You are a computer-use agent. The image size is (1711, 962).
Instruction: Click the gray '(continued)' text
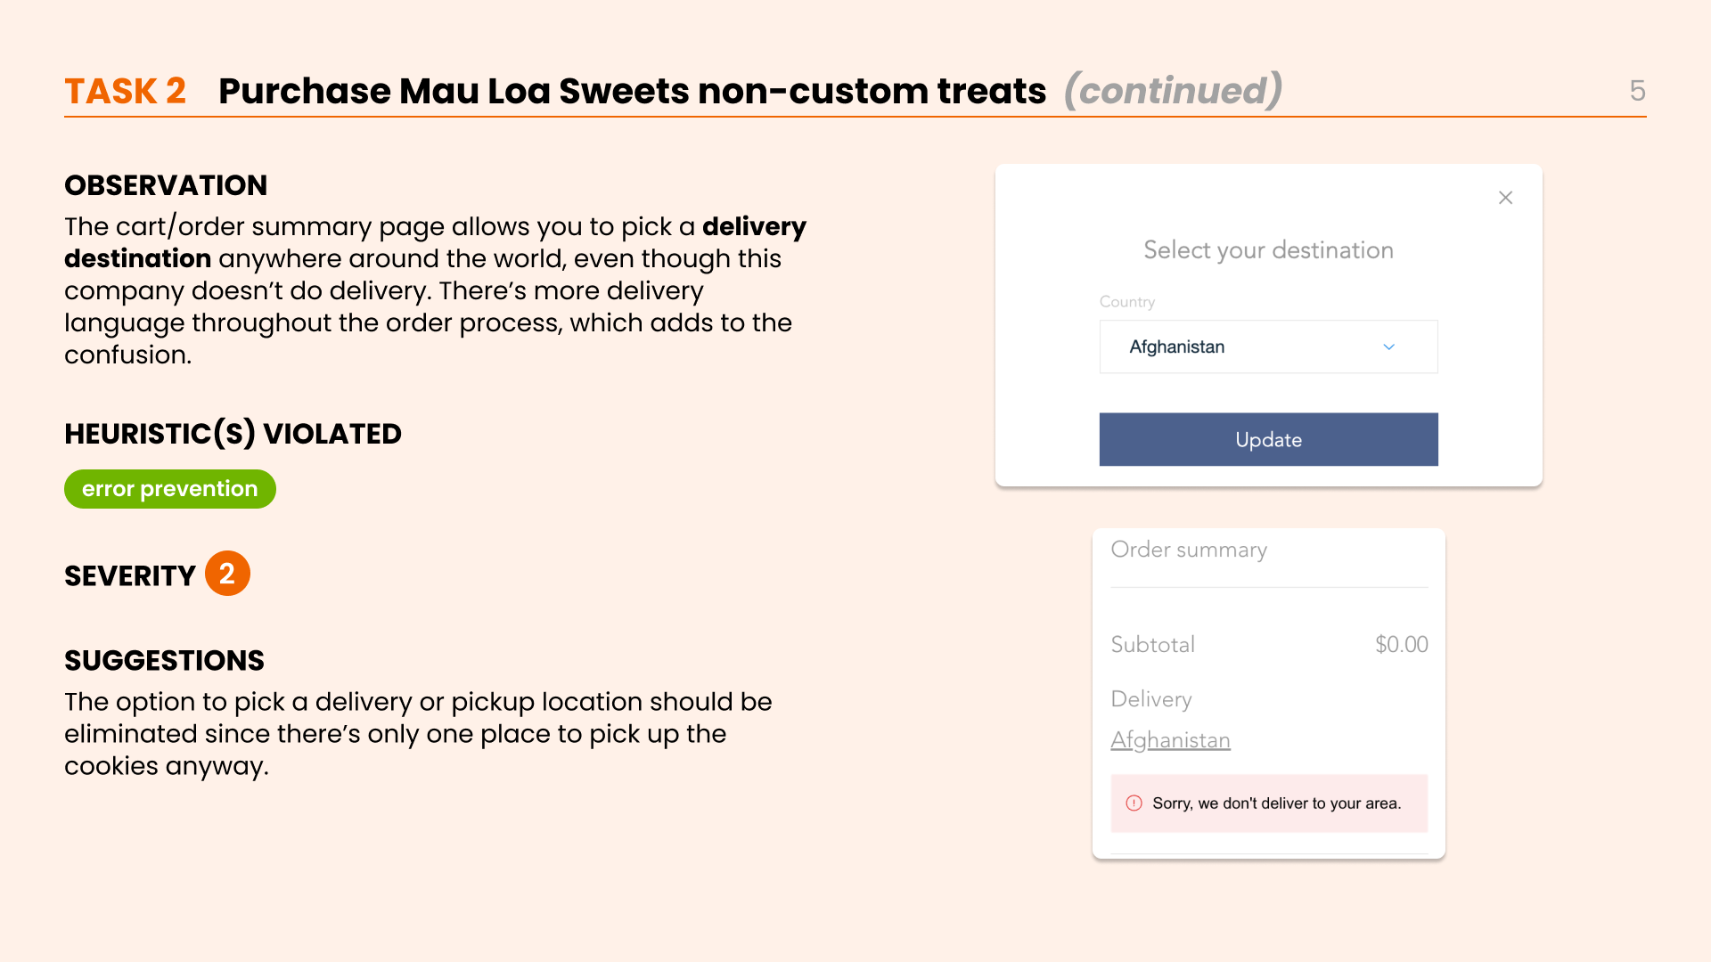point(1173,91)
